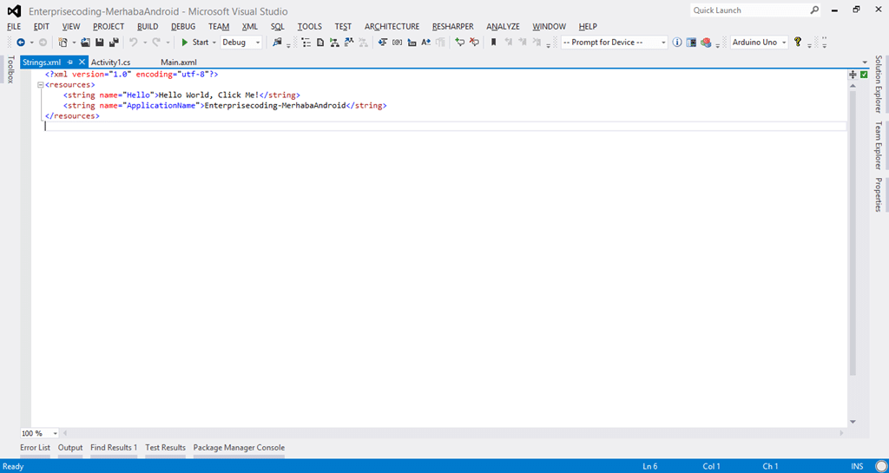Screen dimensions: 889x473
Task: Click the Open File toolbar icon
Action: coord(86,43)
